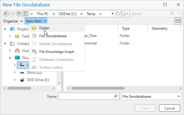
Task: Click the Type column header
Action: coord(133,28)
